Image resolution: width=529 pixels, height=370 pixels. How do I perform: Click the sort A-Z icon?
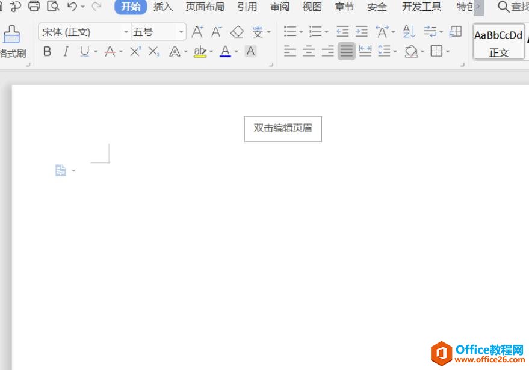point(409,32)
